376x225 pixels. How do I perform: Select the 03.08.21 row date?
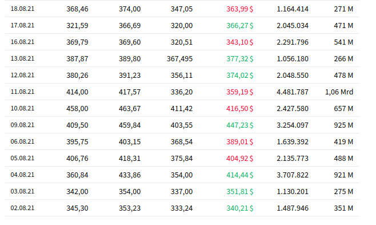(22, 191)
